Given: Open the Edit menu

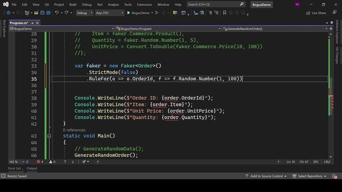Looking at the screenshot, I should [25, 4].
